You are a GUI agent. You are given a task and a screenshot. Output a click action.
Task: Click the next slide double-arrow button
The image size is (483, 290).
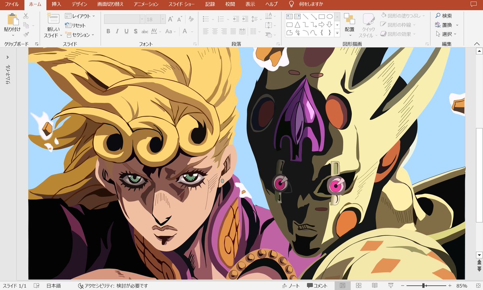click(x=479, y=269)
